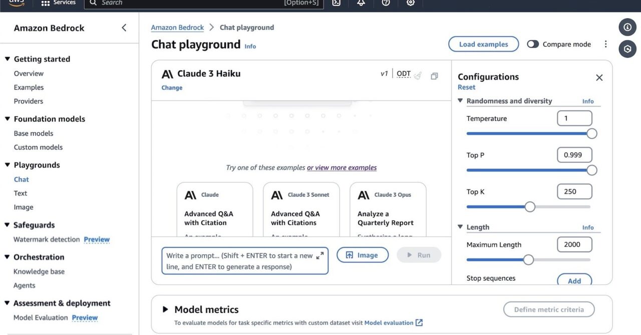Collapse the Playgrounds section
The width and height of the screenshot is (641, 335).
tap(8, 165)
